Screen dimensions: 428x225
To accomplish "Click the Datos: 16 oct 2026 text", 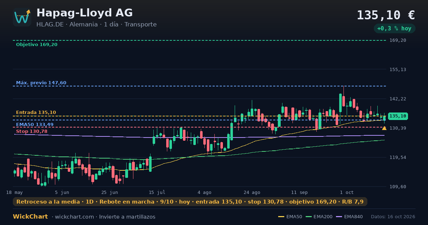I will click(x=393, y=217).
